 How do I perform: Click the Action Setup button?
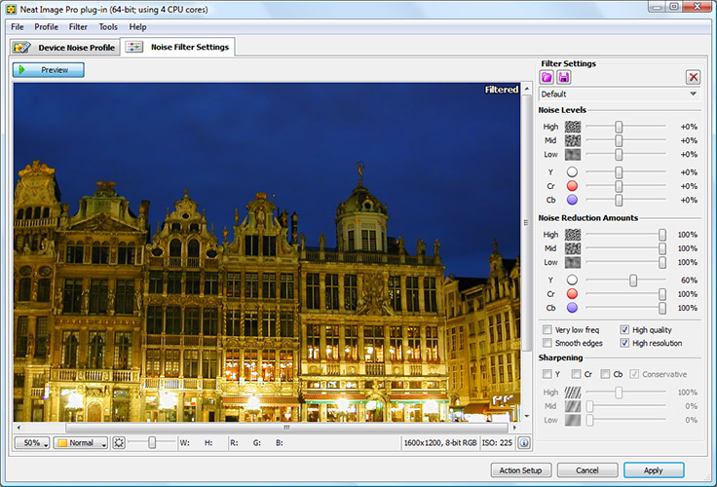(x=521, y=470)
